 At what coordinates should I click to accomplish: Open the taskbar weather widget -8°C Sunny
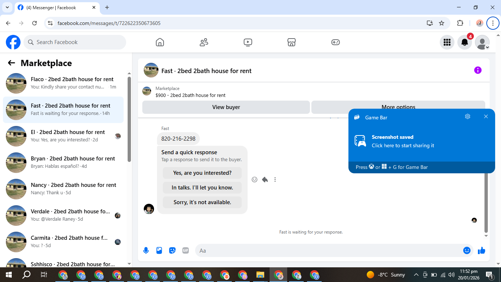click(386, 275)
